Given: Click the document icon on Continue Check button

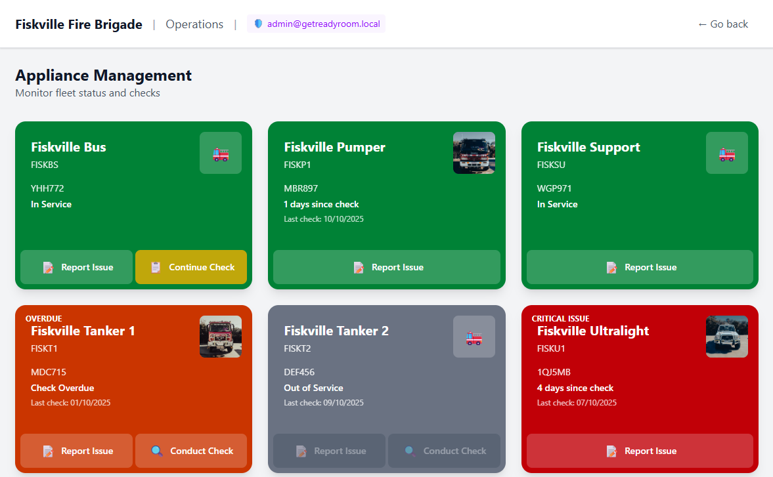Looking at the screenshot, I should click(155, 267).
